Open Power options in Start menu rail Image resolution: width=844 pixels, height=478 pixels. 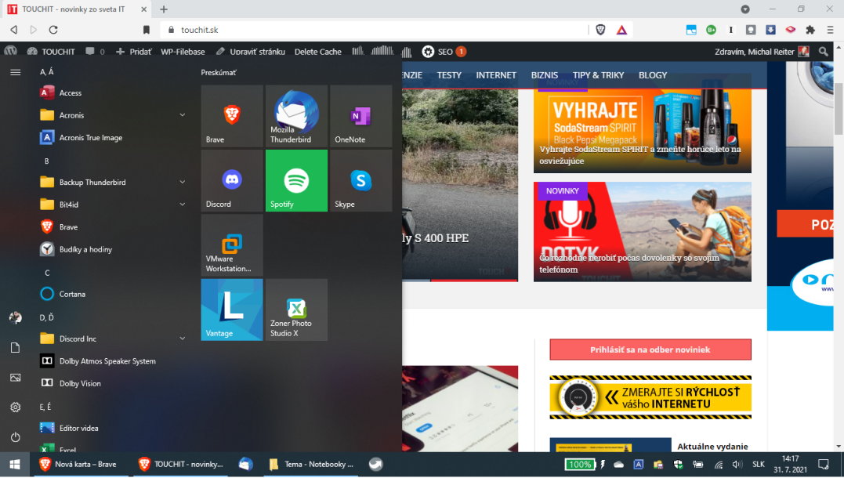point(15,437)
